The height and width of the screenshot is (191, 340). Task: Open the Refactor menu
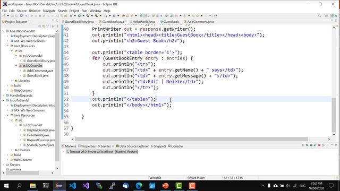tap(35, 11)
